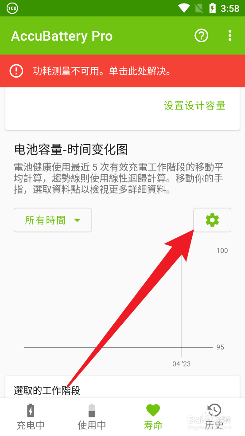Tap the warning exclamation icon in red banner
245x436 pixels.
[16, 71]
